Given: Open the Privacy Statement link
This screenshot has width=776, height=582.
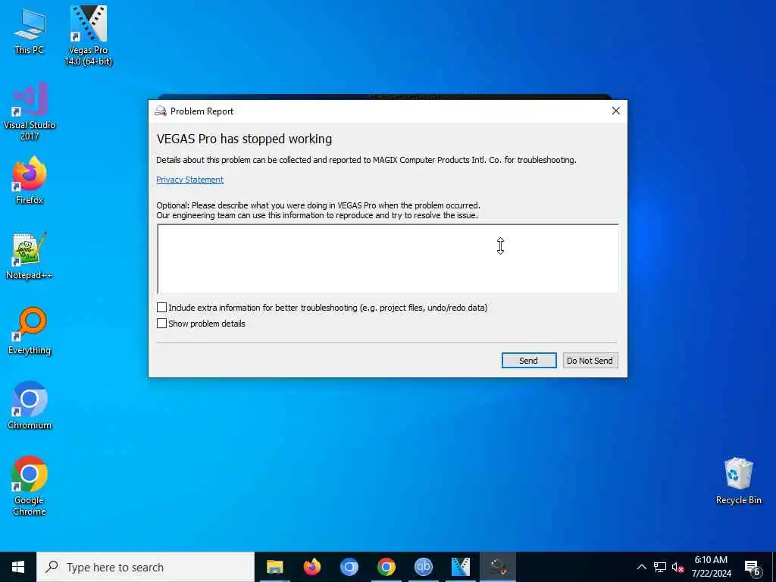Looking at the screenshot, I should tap(190, 180).
